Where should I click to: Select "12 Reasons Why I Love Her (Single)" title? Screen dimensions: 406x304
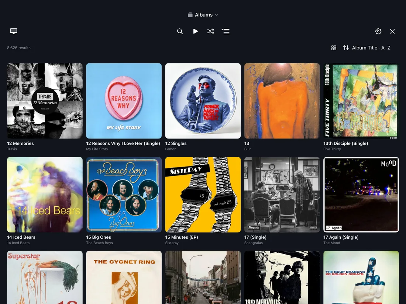(x=123, y=143)
